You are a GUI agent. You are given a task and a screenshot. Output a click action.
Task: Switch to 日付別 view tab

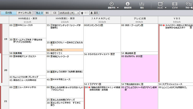tap(9, 13)
